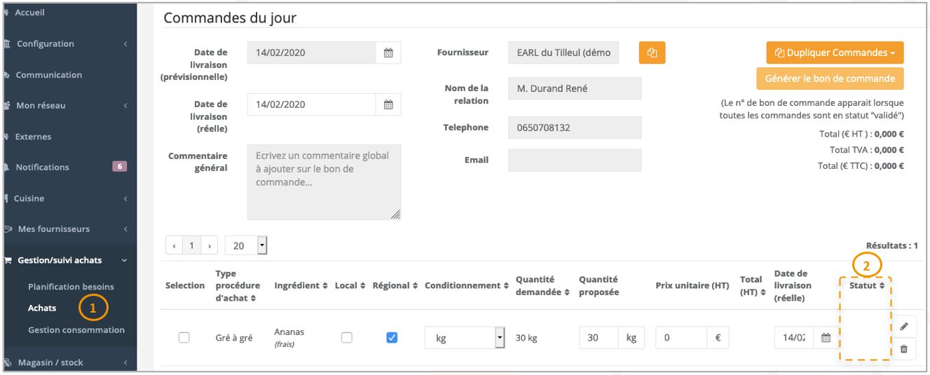Image resolution: width=930 pixels, height=375 pixels.
Task: Enable the Local checkbox for Ananas
Action: coord(346,338)
